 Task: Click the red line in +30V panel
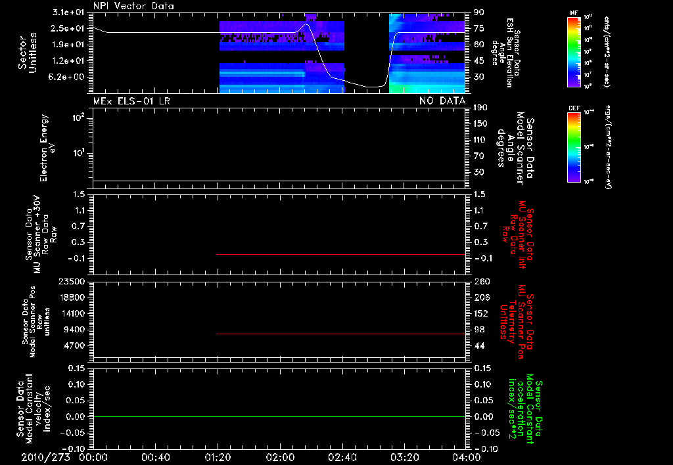(341, 254)
